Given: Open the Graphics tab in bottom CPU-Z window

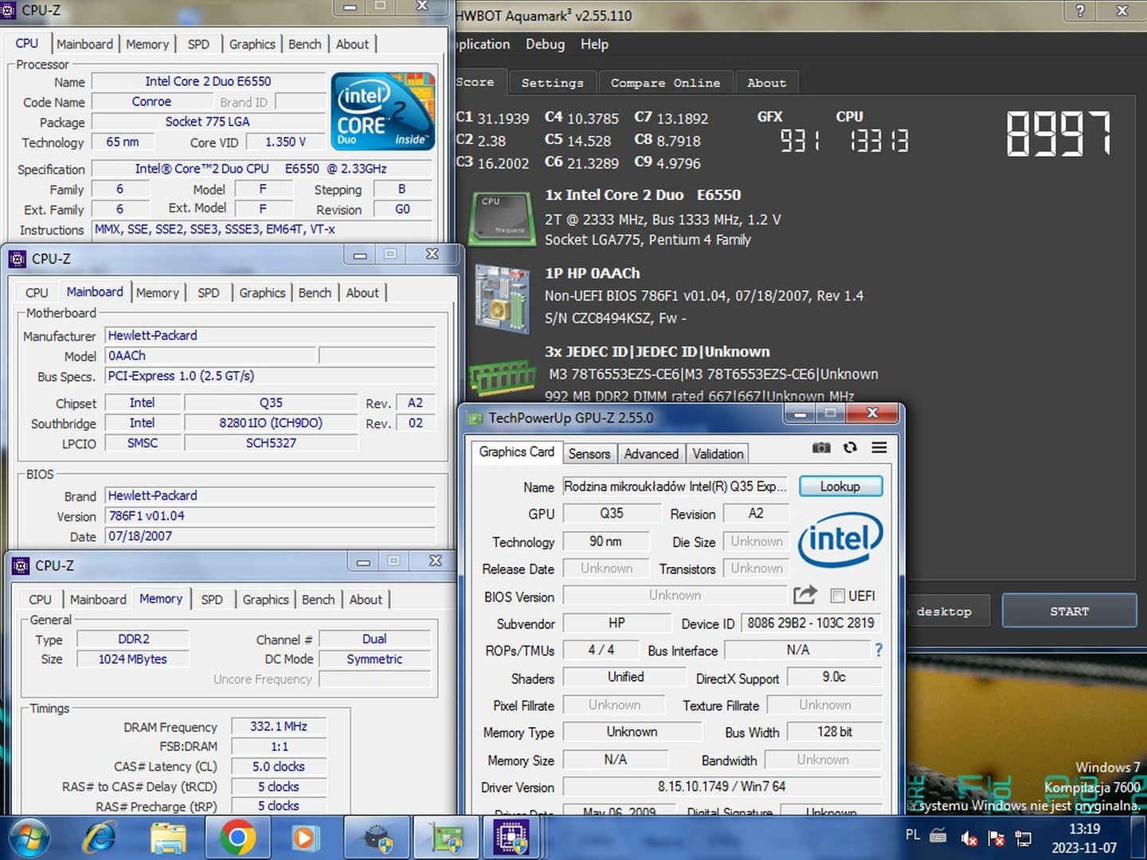Looking at the screenshot, I should pos(265,600).
